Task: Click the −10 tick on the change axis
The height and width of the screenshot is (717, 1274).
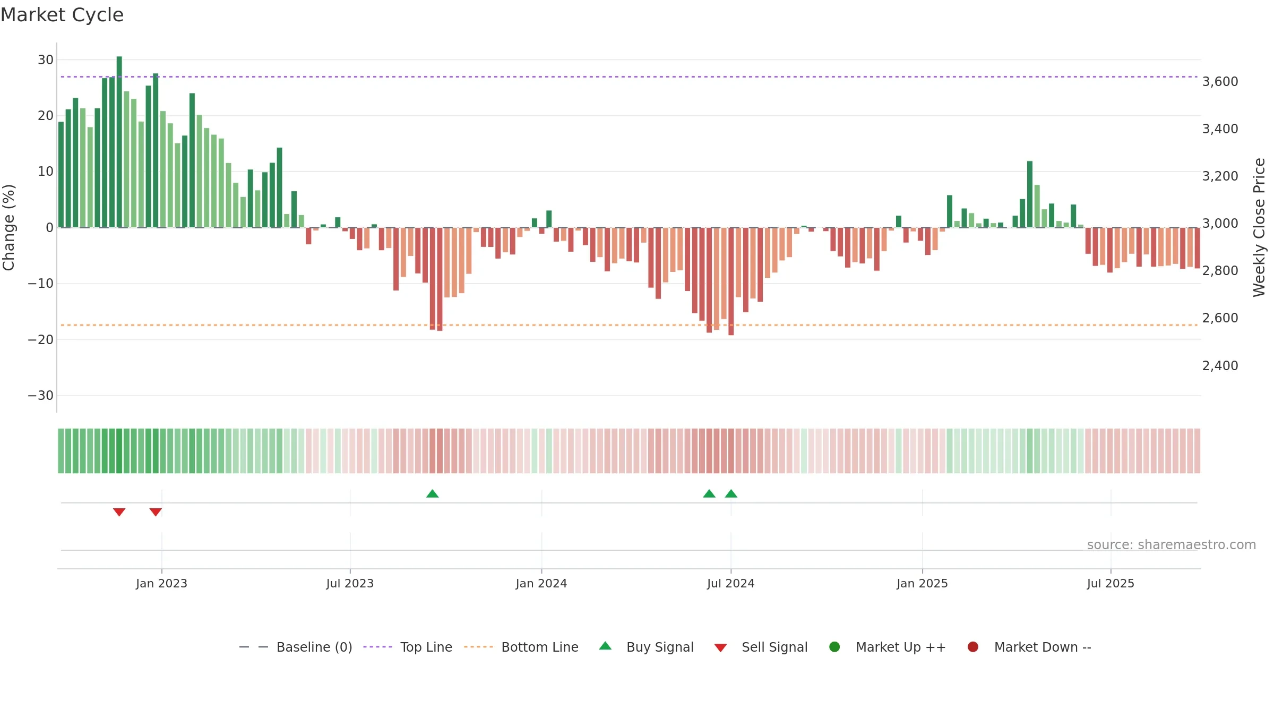Action: click(41, 284)
